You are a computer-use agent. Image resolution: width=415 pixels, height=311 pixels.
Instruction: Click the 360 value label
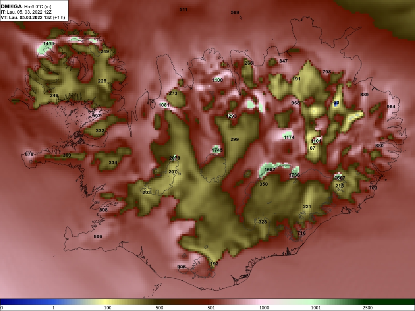tap(67, 155)
